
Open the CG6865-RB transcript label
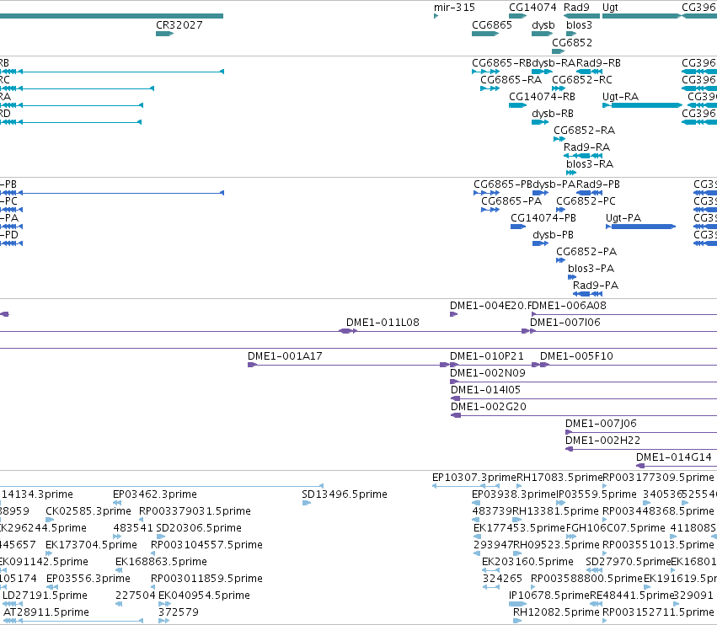click(501, 63)
